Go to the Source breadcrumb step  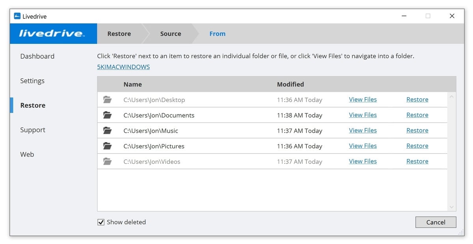[x=171, y=34]
